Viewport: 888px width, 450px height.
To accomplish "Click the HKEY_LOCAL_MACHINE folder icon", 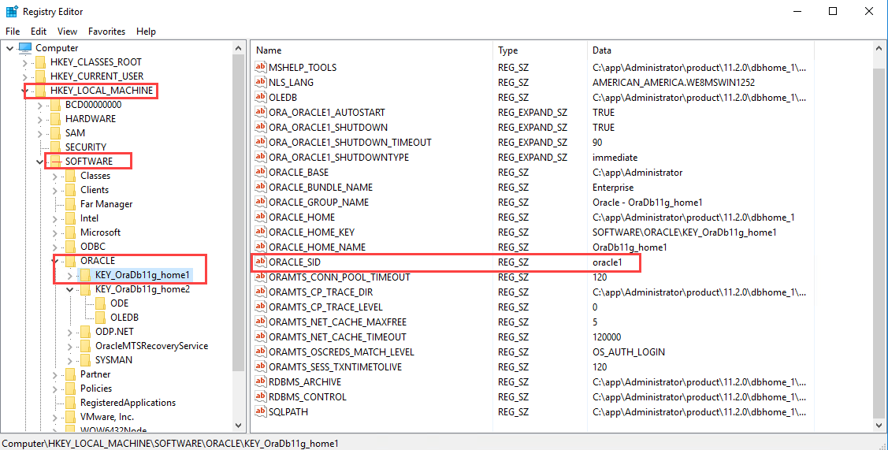I will pyautogui.click(x=39, y=91).
